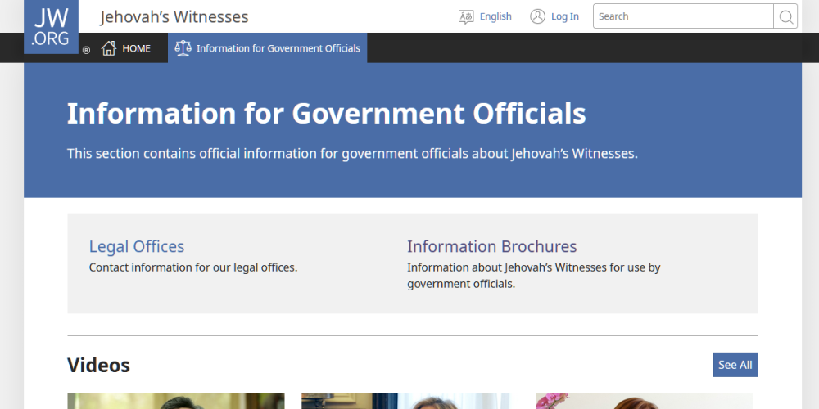Click the user account icon
This screenshot has height=409, width=819.
pyautogui.click(x=537, y=16)
